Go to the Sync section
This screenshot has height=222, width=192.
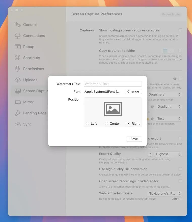click(28, 124)
